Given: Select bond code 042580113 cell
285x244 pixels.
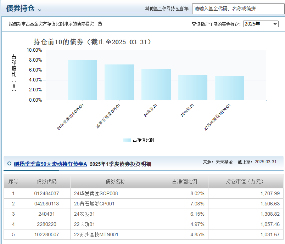Looking at the screenshot, I should point(46,204).
